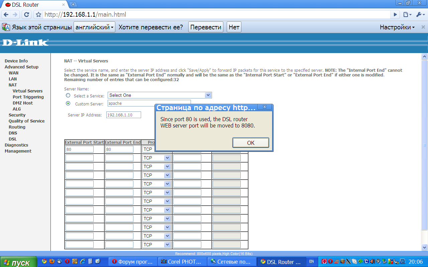Open the wrench tools menu
This screenshot has width=428, height=267.
pos(420,15)
